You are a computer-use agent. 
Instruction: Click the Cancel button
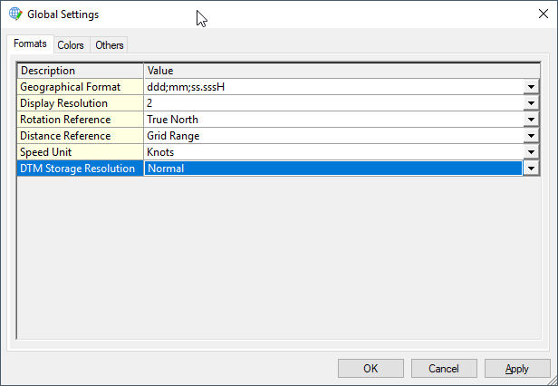pos(444,369)
